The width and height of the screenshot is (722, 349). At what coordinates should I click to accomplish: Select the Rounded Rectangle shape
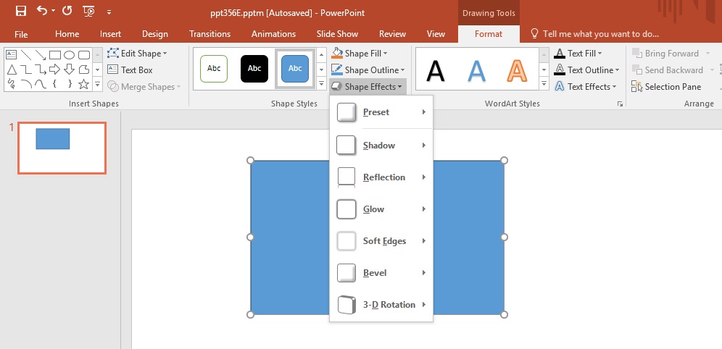pyautogui.click(x=84, y=55)
